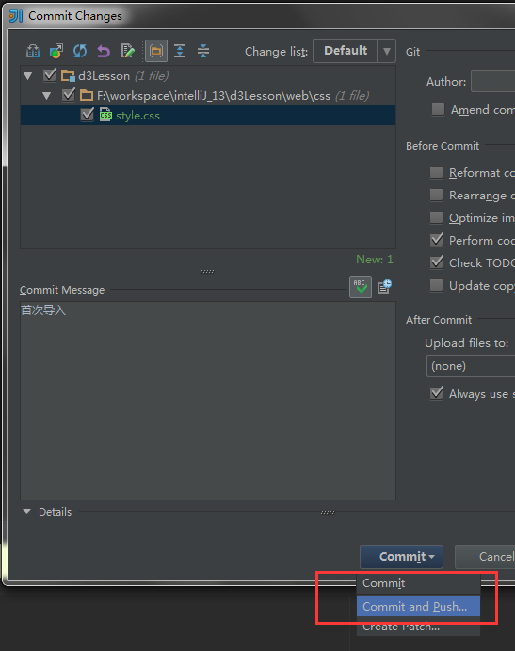Click the CSS file icon beside style.css

pyautogui.click(x=105, y=115)
